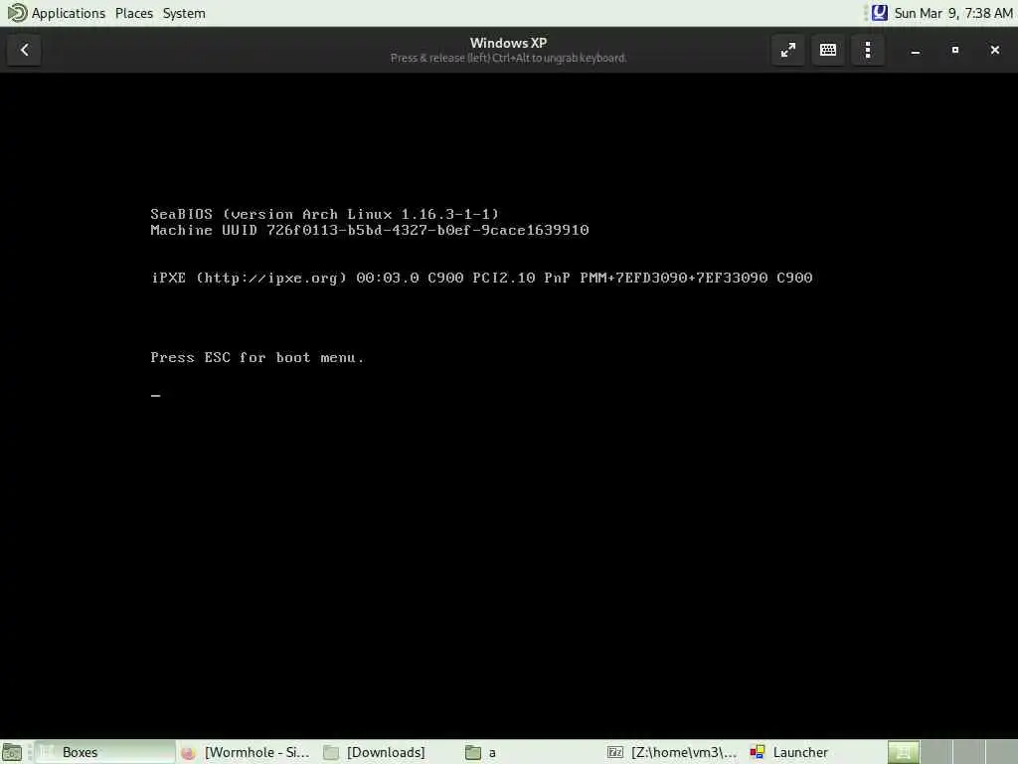Restore the Wormhole window from the taskbar
This screenshot has width=1018, height=764.
(247, 752)
